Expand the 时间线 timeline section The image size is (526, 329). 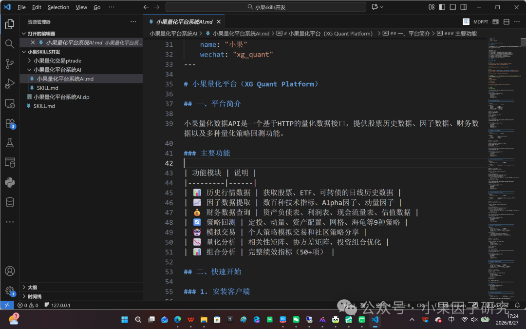24,296
